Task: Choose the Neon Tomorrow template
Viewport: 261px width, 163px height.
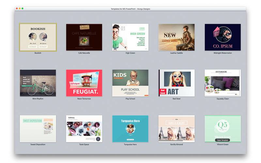Action: [x=84, y=83]
